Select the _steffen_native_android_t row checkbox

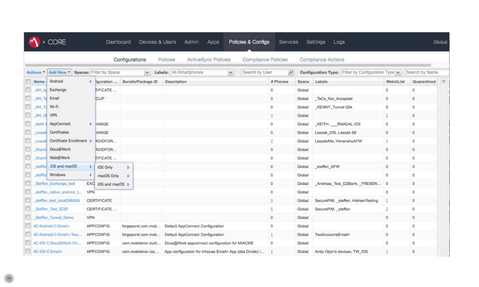pyautogui.click(x=28, y=192)
